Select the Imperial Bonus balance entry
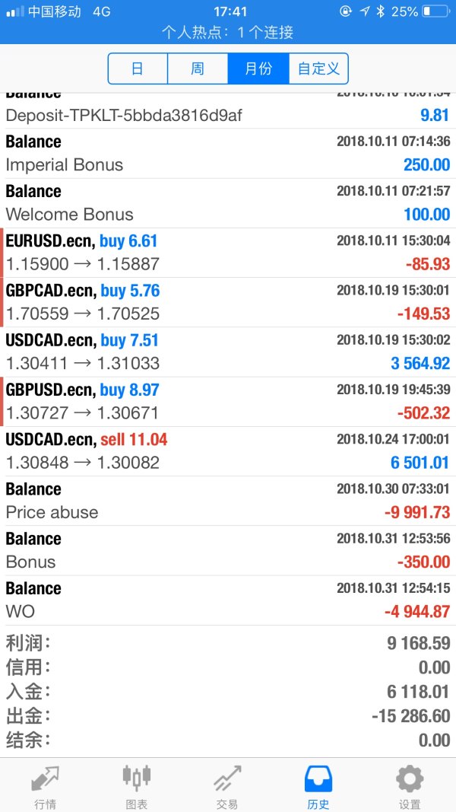 click(228, 154)
